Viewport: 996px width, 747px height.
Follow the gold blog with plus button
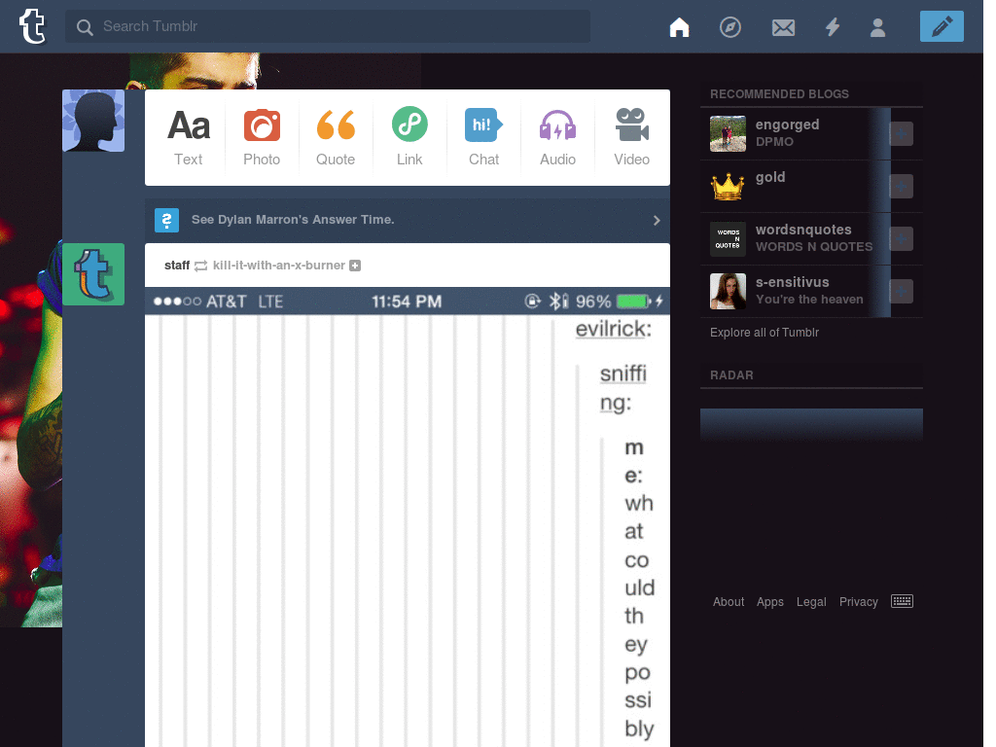coord(902,187)
